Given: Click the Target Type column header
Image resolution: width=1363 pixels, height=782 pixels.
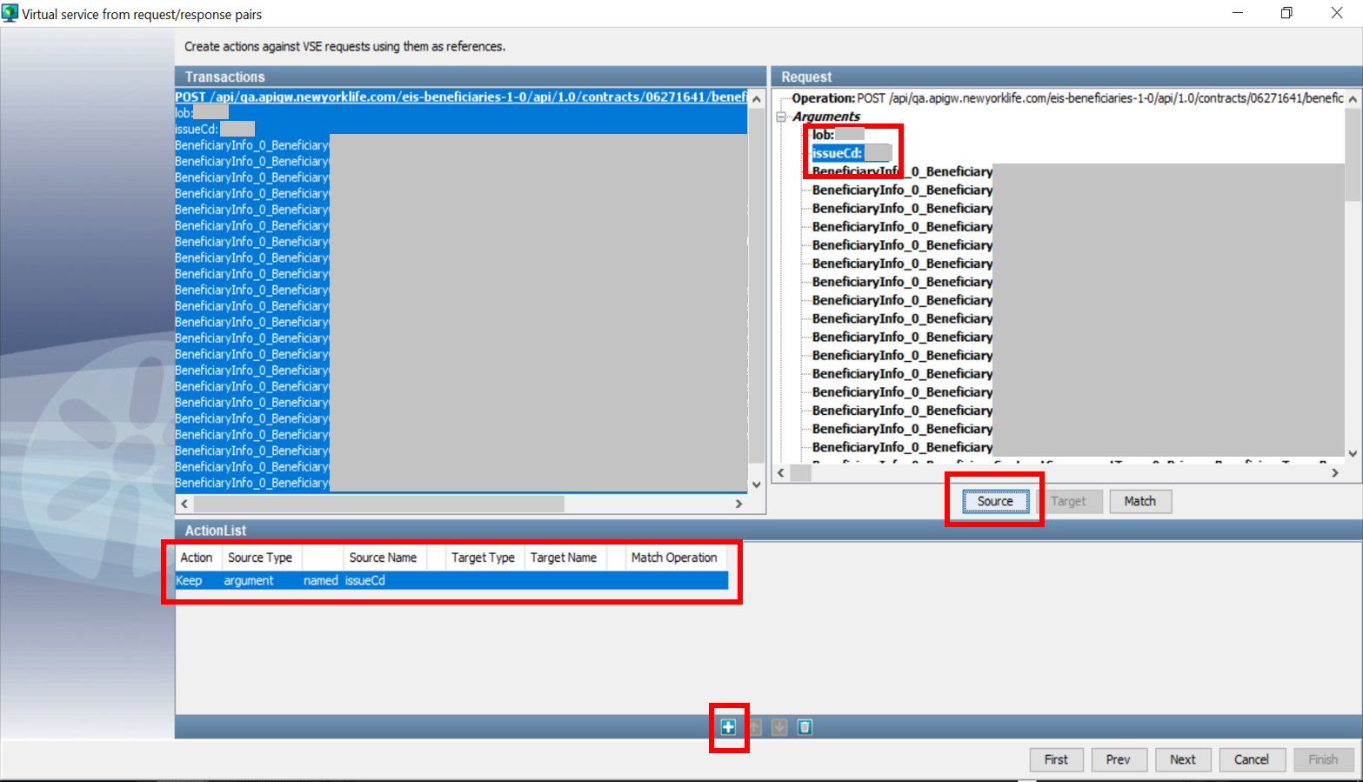Looking at the screenshot, I should click(x=483, y=558).
